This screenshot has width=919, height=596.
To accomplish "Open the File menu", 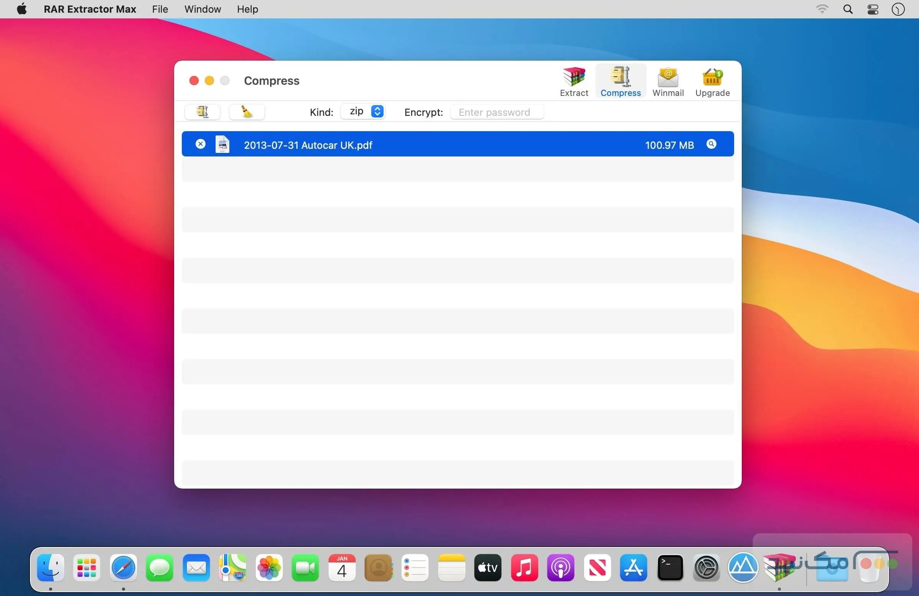I will coord(159,9).
